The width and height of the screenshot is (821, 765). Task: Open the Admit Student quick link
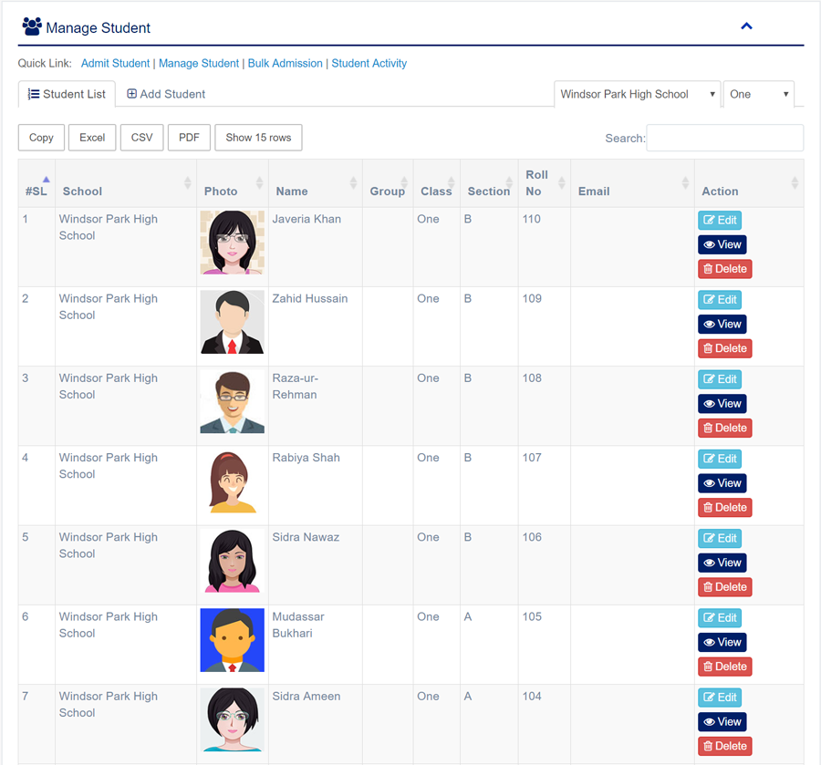pos(115,64)
